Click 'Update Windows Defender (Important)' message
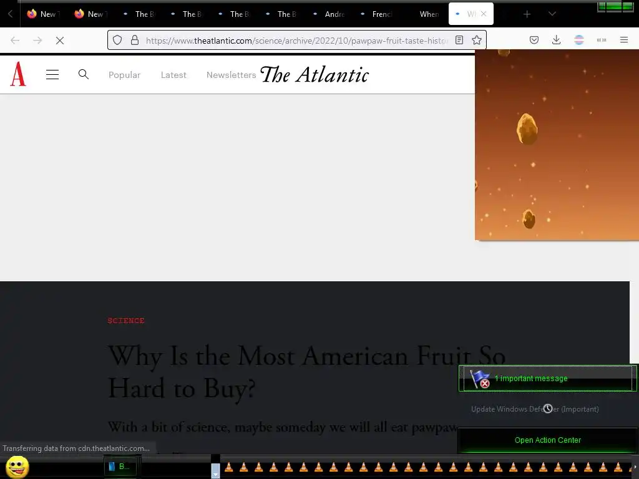Screen dimensions: 639x479 [x=535, y=409]
